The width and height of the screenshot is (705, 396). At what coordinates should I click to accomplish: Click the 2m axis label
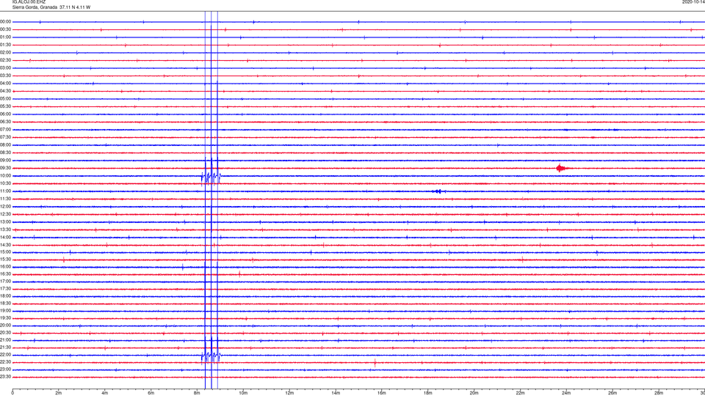(59, 393)
